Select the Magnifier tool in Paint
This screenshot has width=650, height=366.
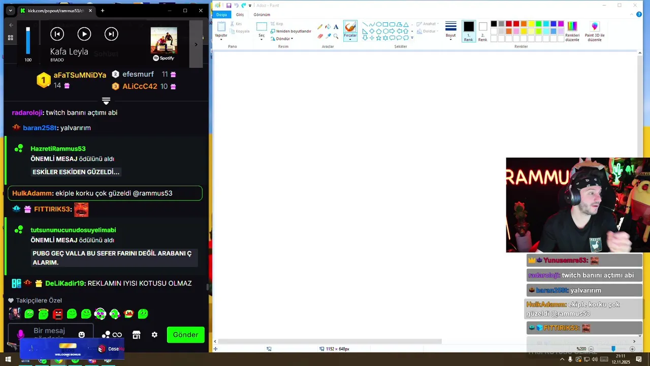pos(336,36)
